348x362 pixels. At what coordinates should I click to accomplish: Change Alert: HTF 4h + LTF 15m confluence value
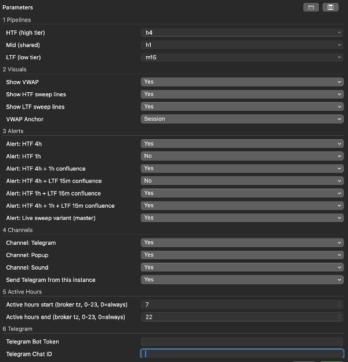click(242, 181)
